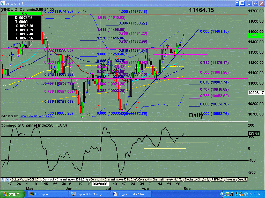Image resolution: width=265 pixels, height=198 pixels.
Task: Click the 0.618 (10987.74) retracement label
Action: tap(214, 82)
